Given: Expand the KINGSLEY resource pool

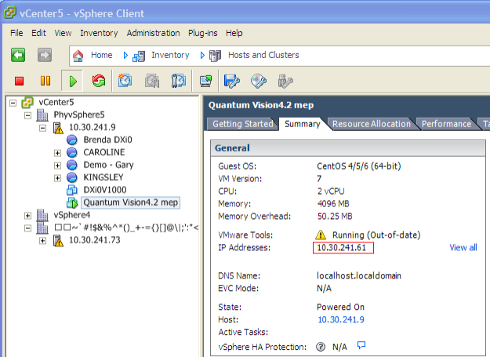Looking at the screenshot, I should point(57,178).
